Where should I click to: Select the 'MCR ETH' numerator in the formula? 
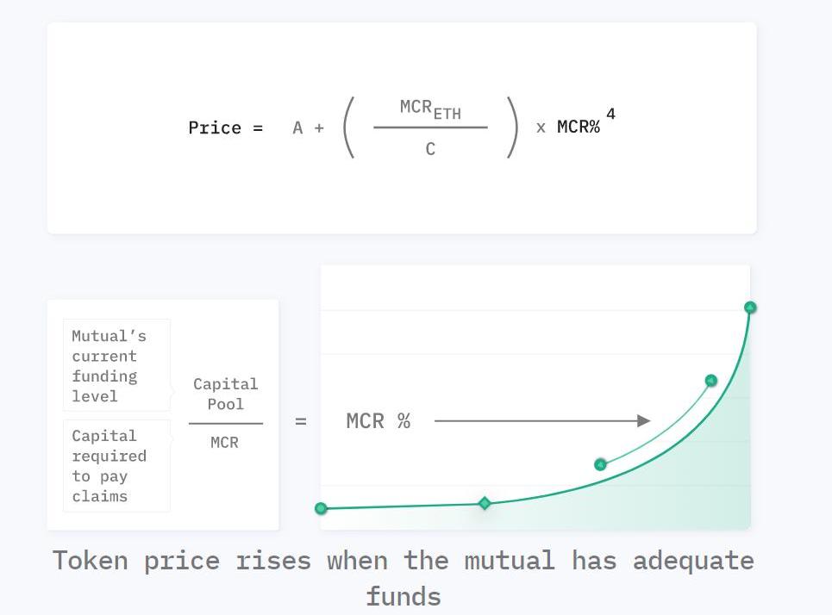430,109
